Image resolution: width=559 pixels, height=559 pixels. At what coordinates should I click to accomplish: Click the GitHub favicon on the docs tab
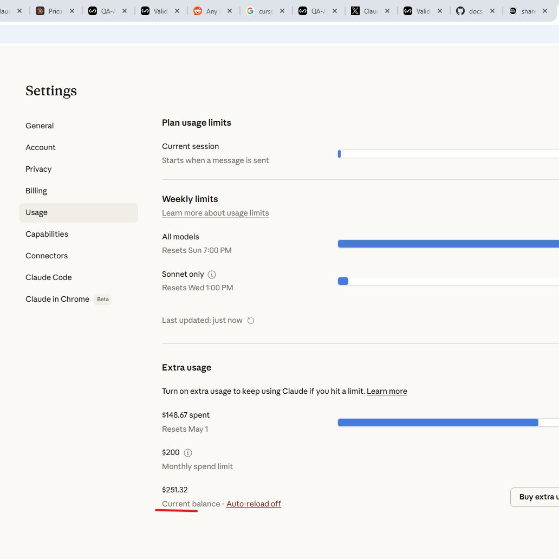pyautogui.click(x=460, y=11)
